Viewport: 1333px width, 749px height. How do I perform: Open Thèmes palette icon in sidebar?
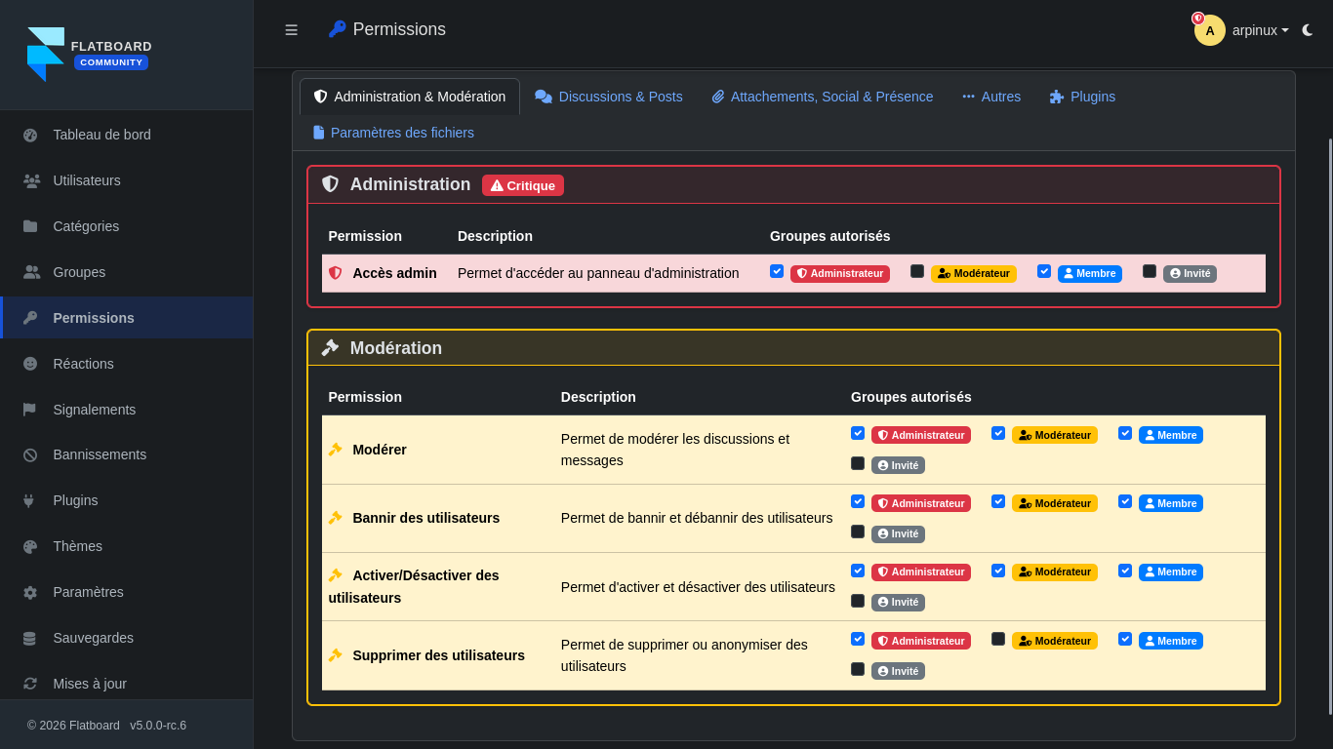click(x=30, y=547)
